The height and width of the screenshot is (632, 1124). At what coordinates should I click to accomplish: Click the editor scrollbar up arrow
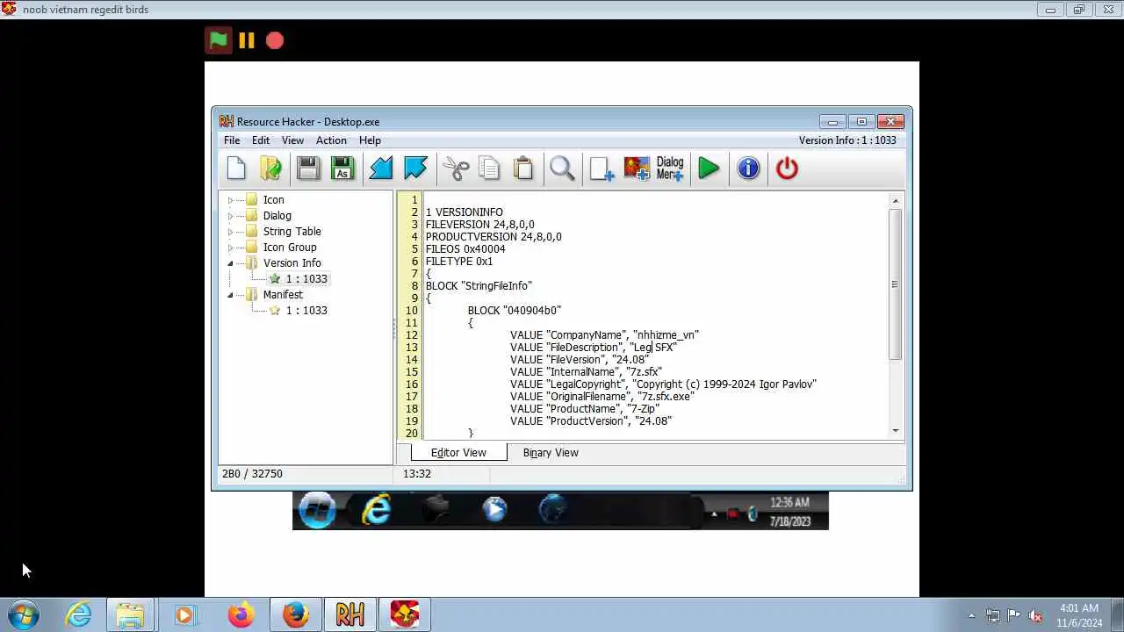pyautogui.click(x=896, y=201)
